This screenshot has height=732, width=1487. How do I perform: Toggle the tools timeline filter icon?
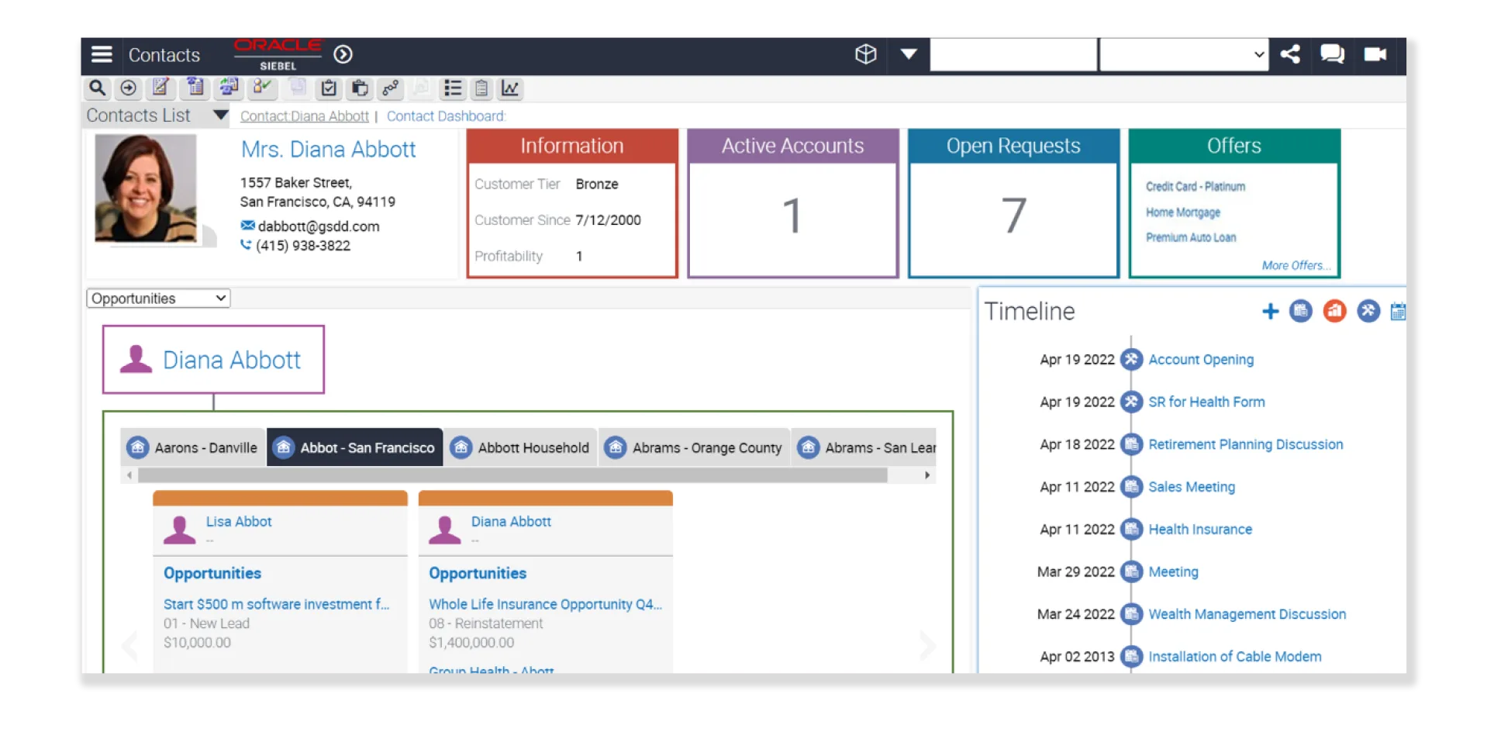pyautogui.click(x=1368, y=312)
